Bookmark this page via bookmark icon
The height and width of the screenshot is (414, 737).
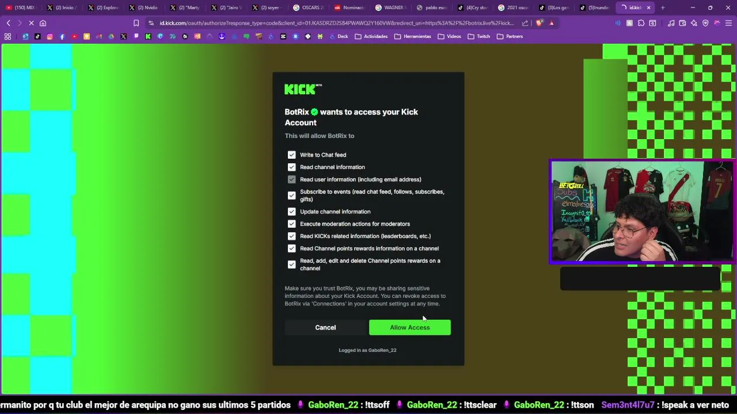(x=136, y=23)
